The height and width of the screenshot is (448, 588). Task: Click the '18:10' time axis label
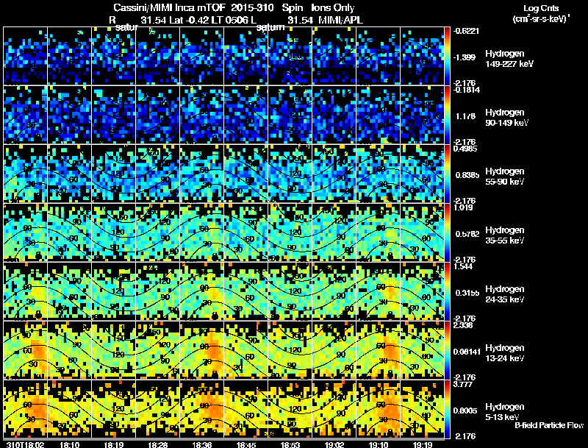click(x=69, y=444)
